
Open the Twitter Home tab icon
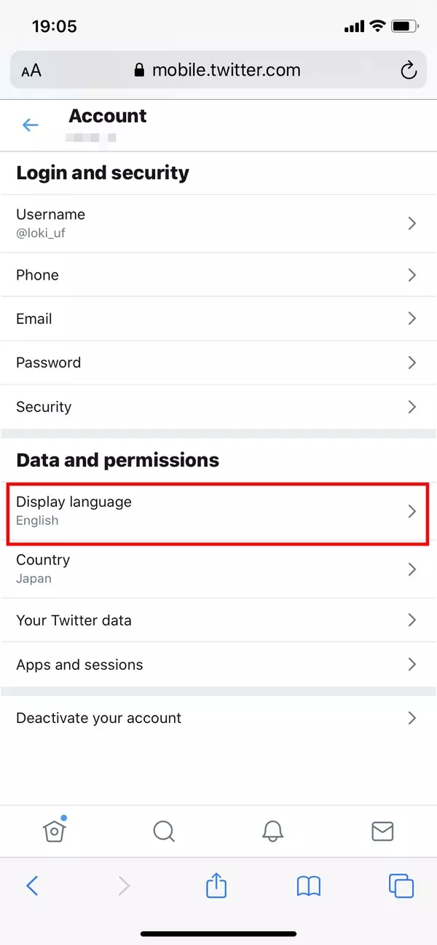(55, 831)
